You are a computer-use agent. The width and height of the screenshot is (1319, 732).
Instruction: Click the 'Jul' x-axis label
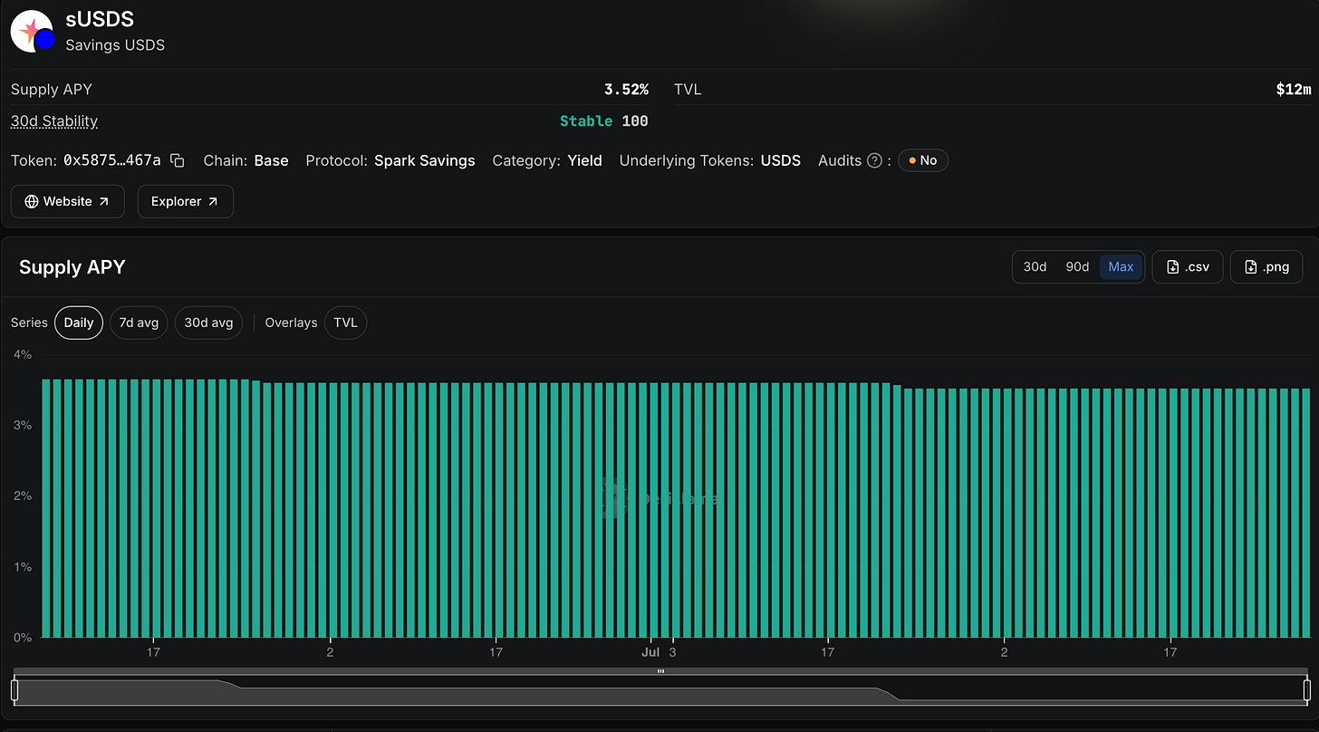click(x=650, y=651)
